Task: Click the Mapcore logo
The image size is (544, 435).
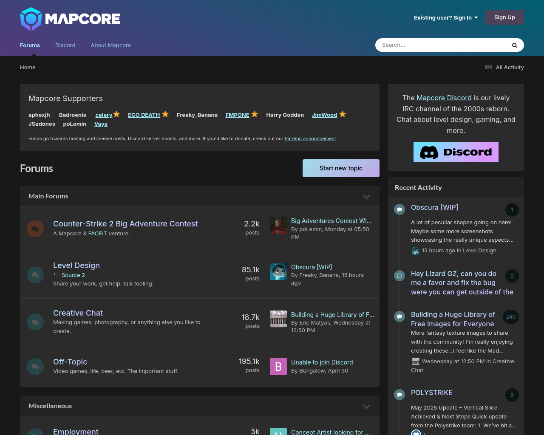Action: tap(70, 19)
